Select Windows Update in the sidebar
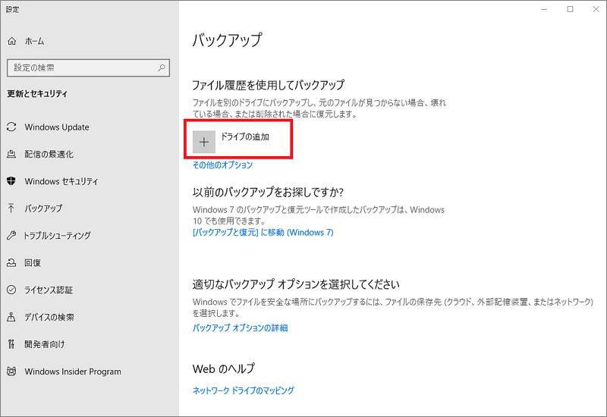This screenshot has height=417, width=607. 57,127
